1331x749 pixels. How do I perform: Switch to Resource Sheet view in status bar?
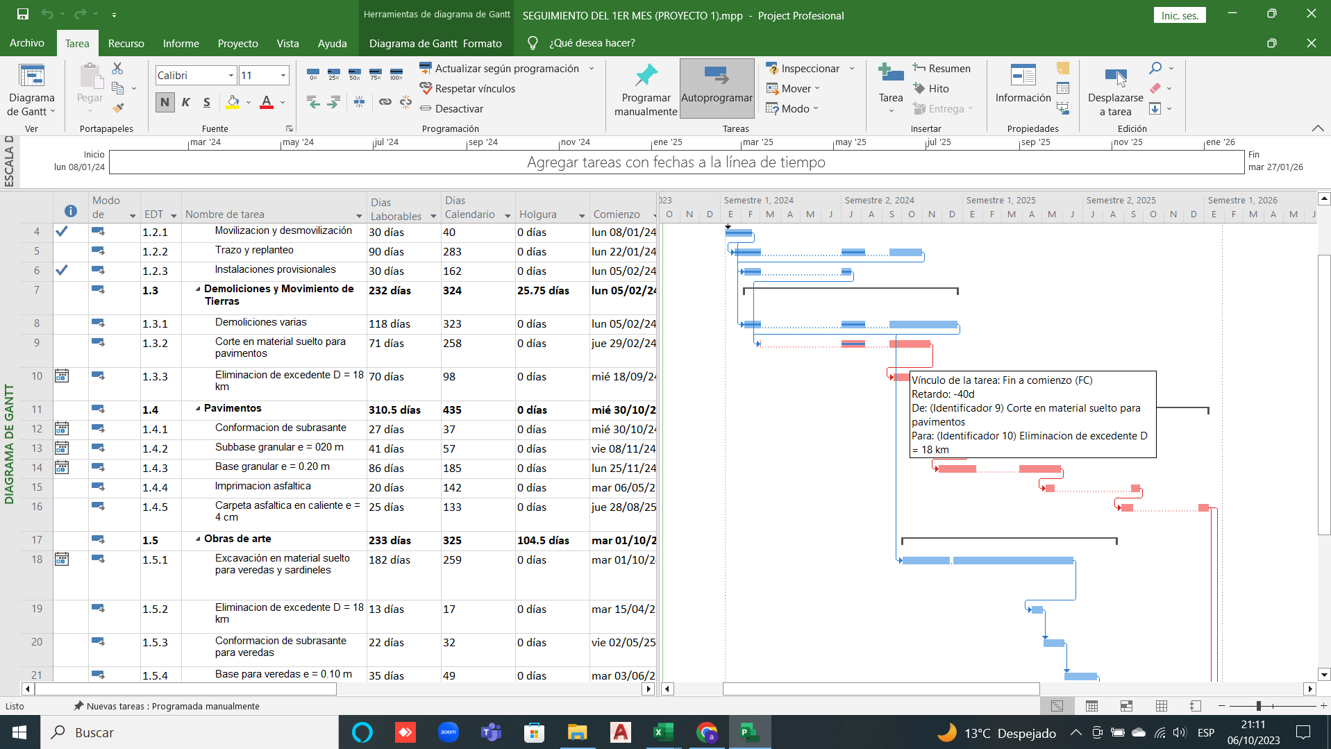pos(1161,706)
